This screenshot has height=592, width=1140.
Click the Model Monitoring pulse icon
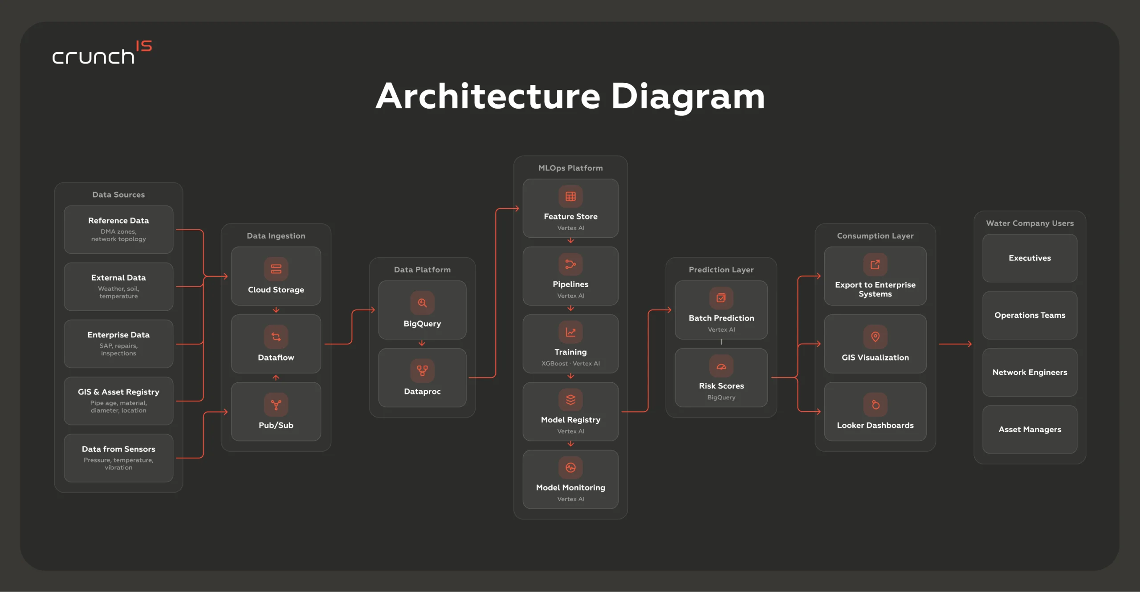coord(570,467)
